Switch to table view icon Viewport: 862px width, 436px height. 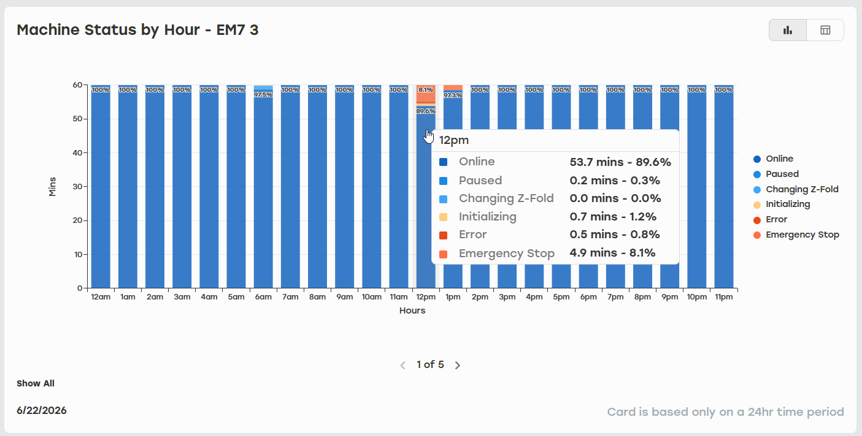point(825,30)
